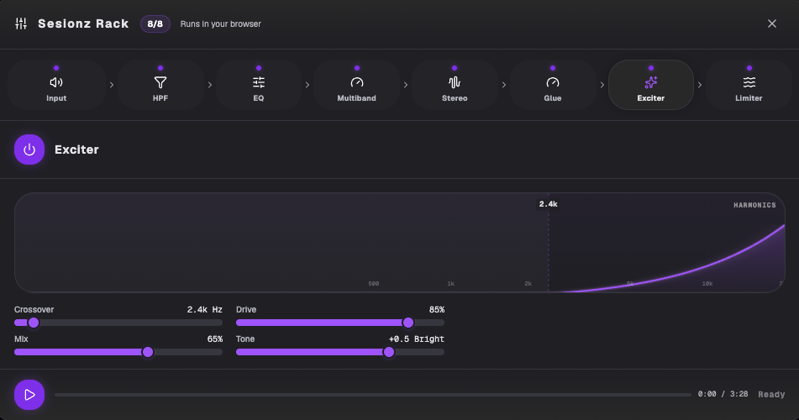Toggle the Exciter power button
Image resolution: width=799 pixels, height=420 pixels.
(x=29, y=150)
